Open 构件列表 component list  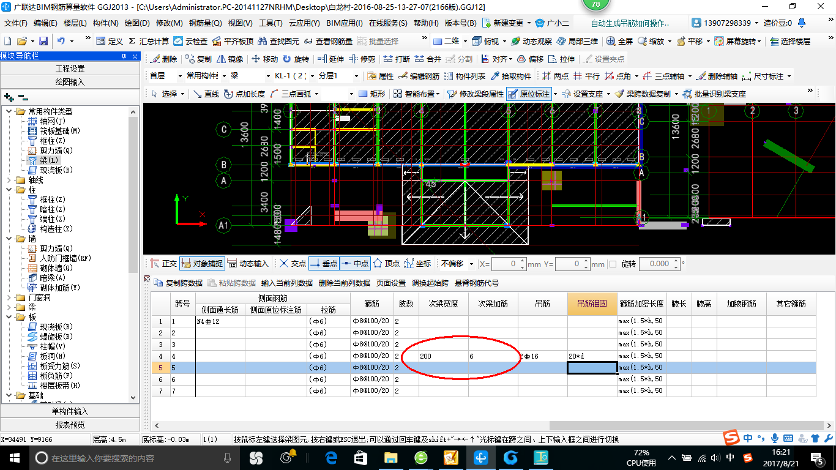tap(465, 76)
